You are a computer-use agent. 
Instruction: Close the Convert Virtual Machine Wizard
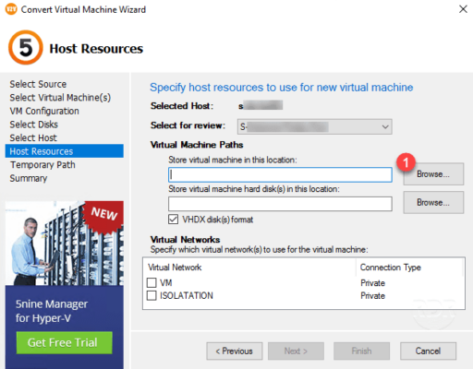(x=463, y=9)
